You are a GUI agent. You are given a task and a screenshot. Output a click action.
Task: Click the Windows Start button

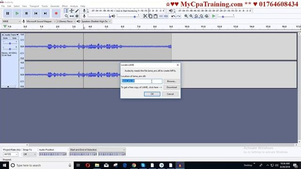[4, 165]
